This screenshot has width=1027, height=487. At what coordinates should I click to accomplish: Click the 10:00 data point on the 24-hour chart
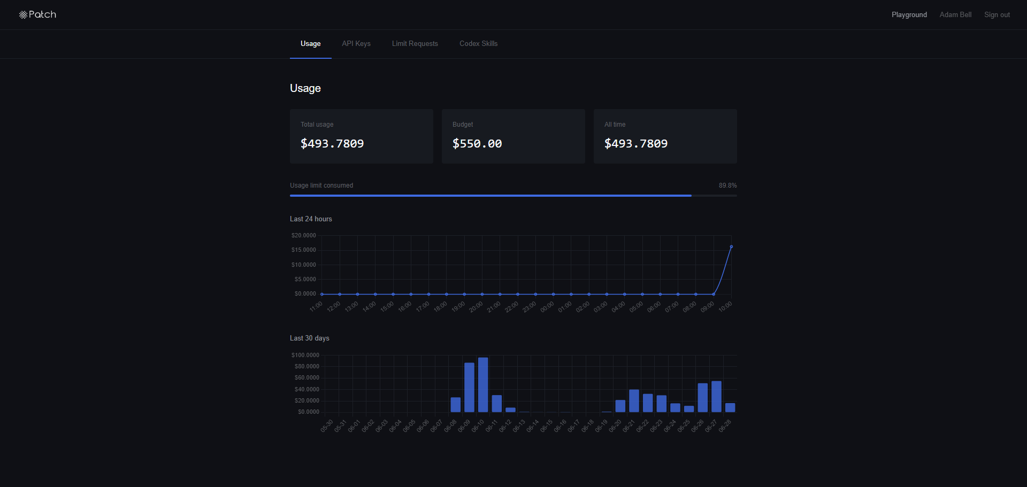coord(731,246)
